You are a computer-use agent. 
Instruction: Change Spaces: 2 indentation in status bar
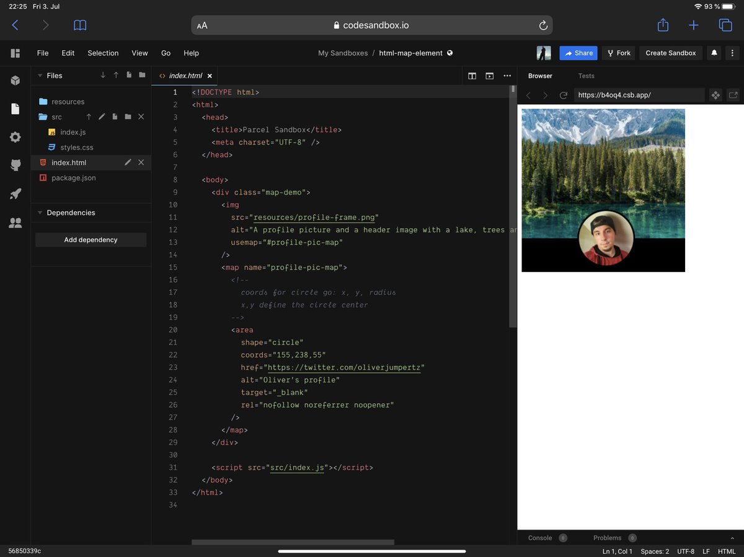[655, 551]
